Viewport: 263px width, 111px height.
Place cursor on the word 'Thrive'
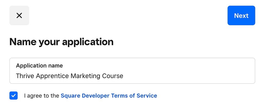click(x=24, y=76)
